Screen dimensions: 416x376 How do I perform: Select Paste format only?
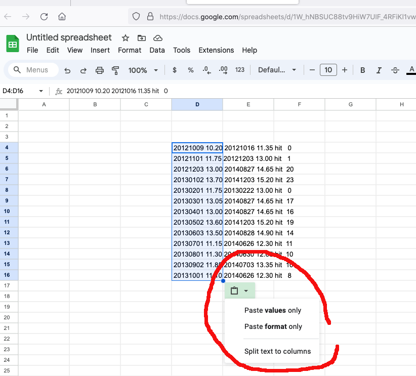pos(273,326)
